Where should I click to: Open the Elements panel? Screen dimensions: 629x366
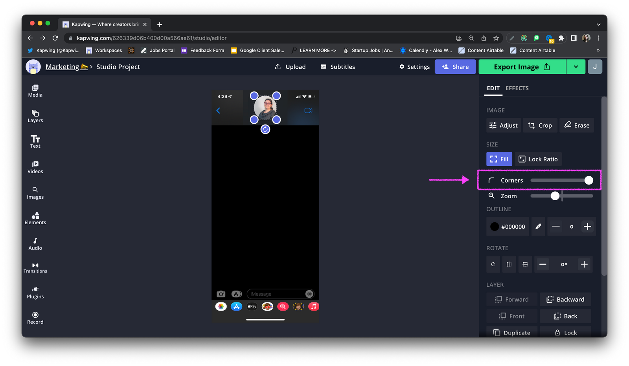tap(35, 218)
